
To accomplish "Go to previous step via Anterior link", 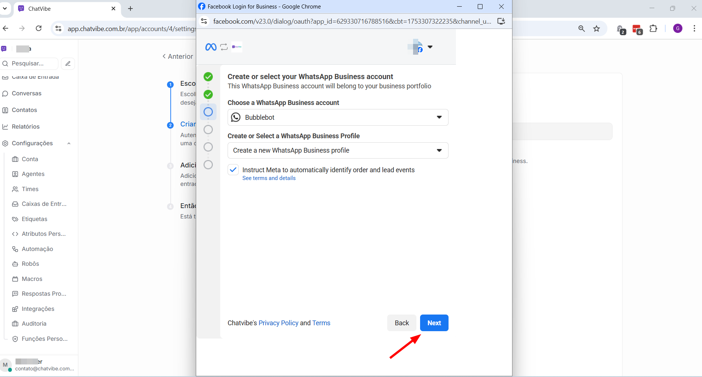I will (178, 57).
